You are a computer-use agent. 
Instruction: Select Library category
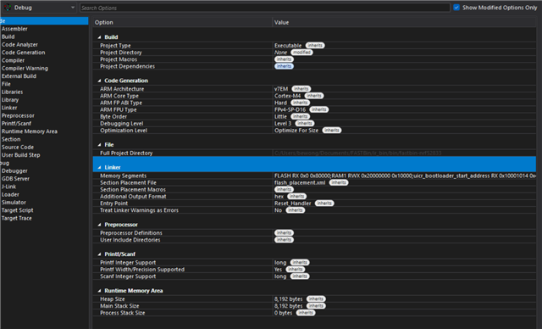(x=10, y=100)
